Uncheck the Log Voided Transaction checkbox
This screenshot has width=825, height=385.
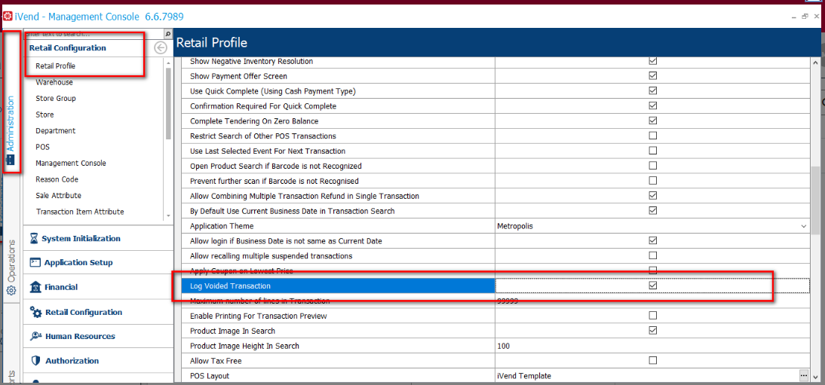(x=653, y=286)
